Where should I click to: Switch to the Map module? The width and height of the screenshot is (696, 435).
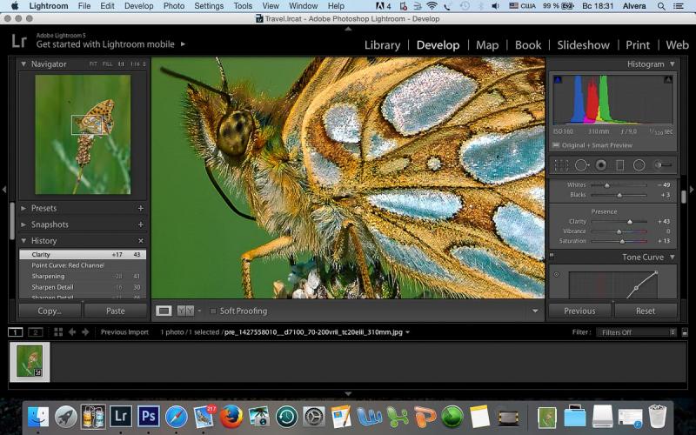click(x=487, y=45)
